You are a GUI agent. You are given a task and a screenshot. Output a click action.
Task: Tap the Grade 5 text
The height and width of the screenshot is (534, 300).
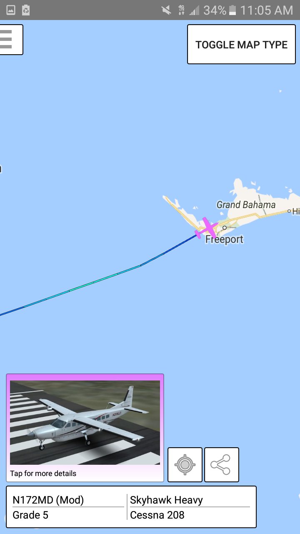point(30,515)
